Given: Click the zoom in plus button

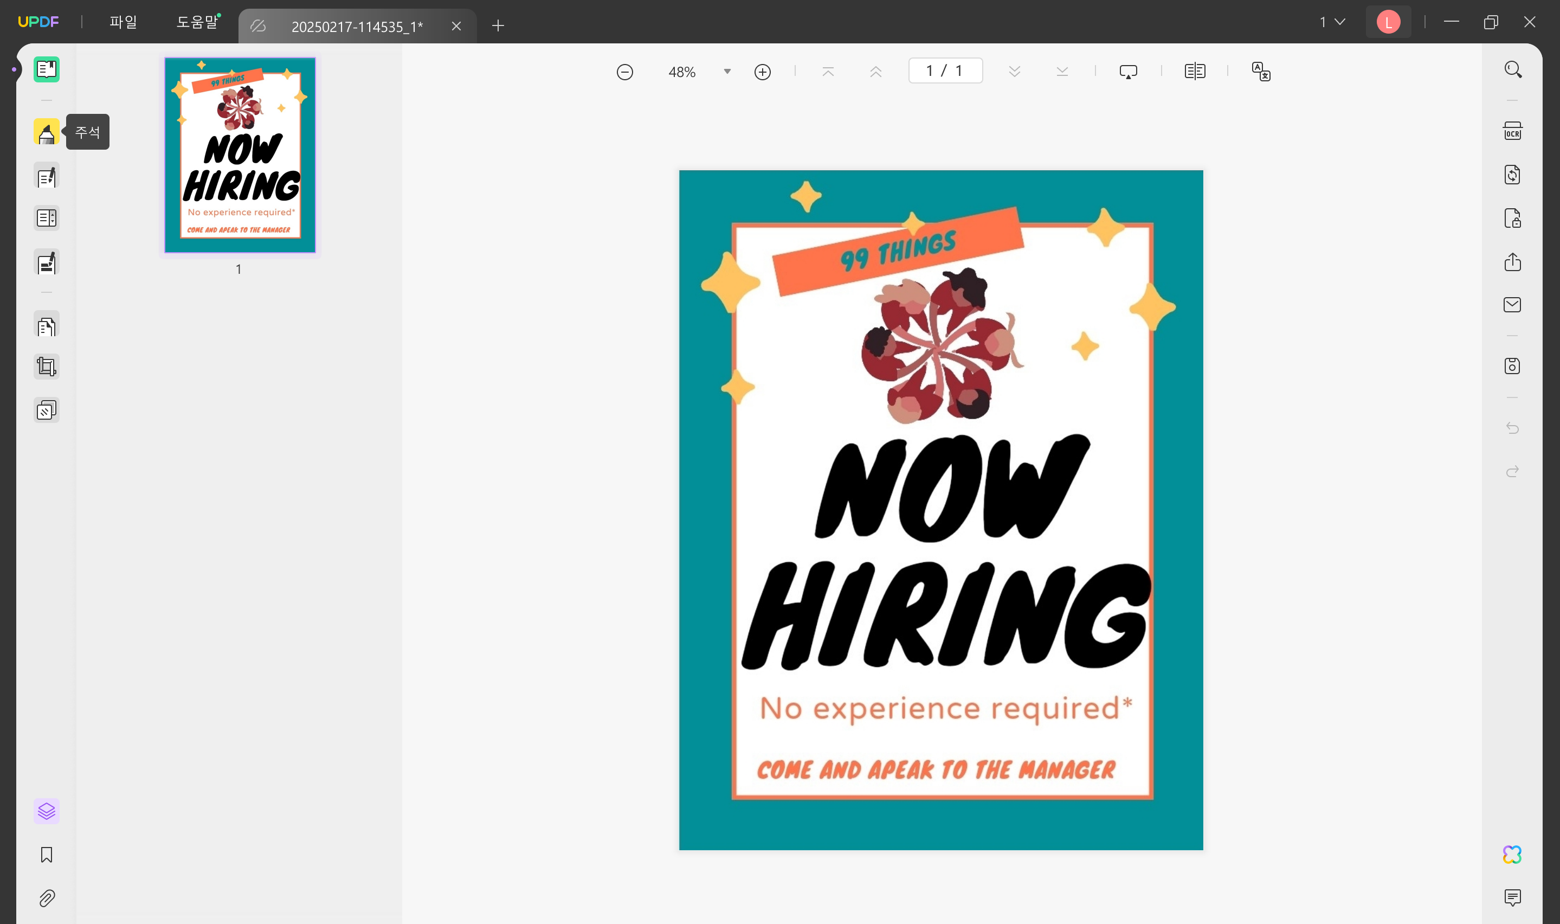Looking at the screenshot, I should point(762,72).
